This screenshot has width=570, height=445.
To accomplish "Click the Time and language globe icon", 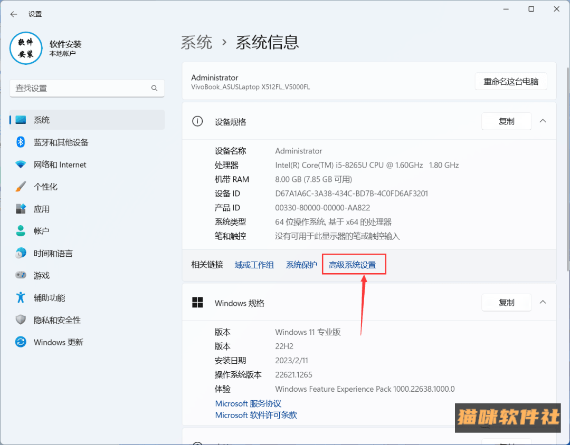I will (x=21, y=253).
